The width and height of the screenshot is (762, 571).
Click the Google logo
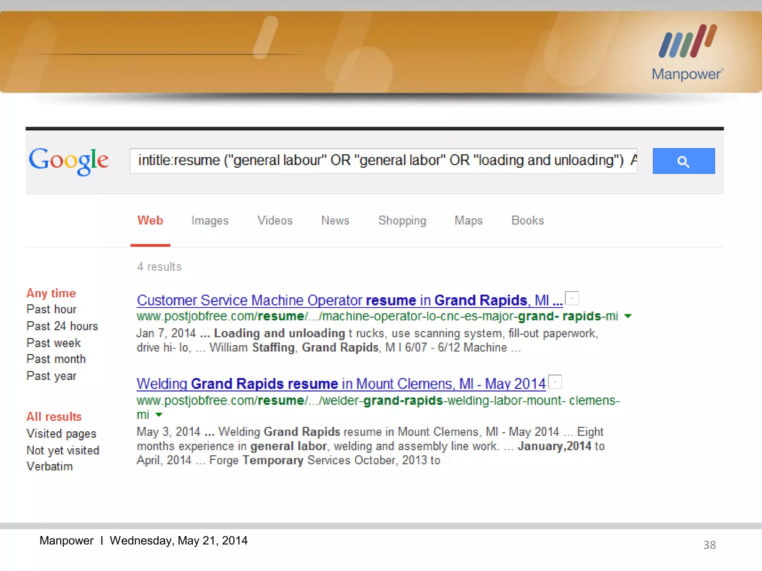(69, 161)
